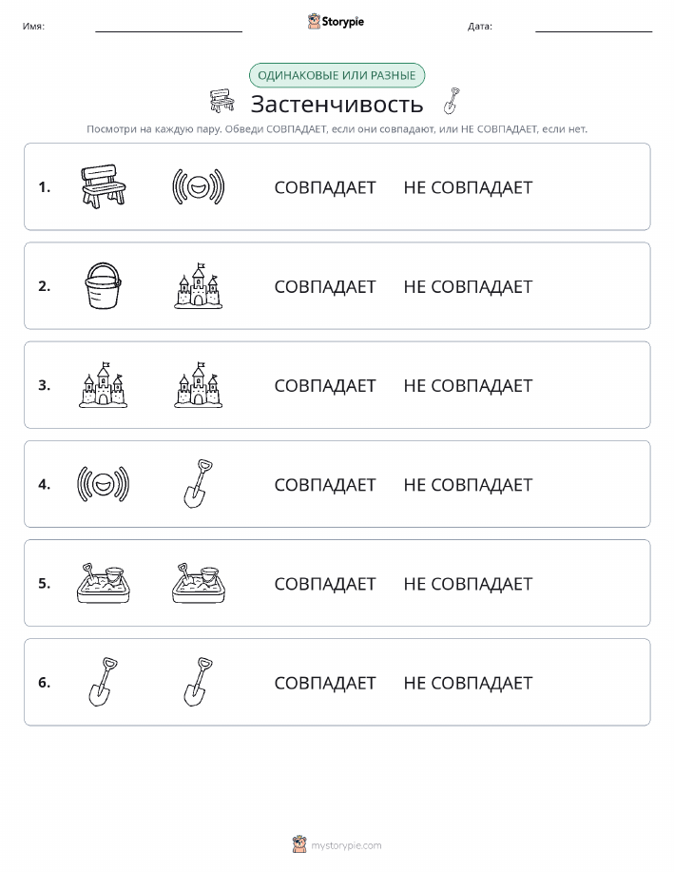Click the ОДИНАКОВЫЕ ИЛИ РАЗНЫЕ badge
Image resolution: width=674 pixels, height=872 pixels.
tap(337, 75)
